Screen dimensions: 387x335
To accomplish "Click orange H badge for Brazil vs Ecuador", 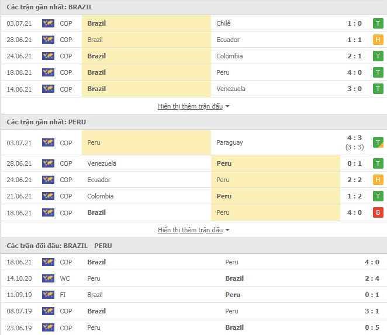I will pyautogui.click(x=378, y=40).
